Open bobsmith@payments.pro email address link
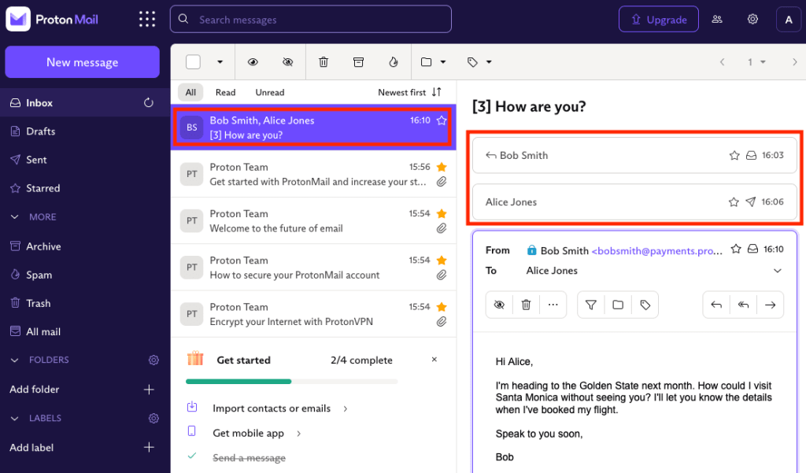 (x=658, y=250)
